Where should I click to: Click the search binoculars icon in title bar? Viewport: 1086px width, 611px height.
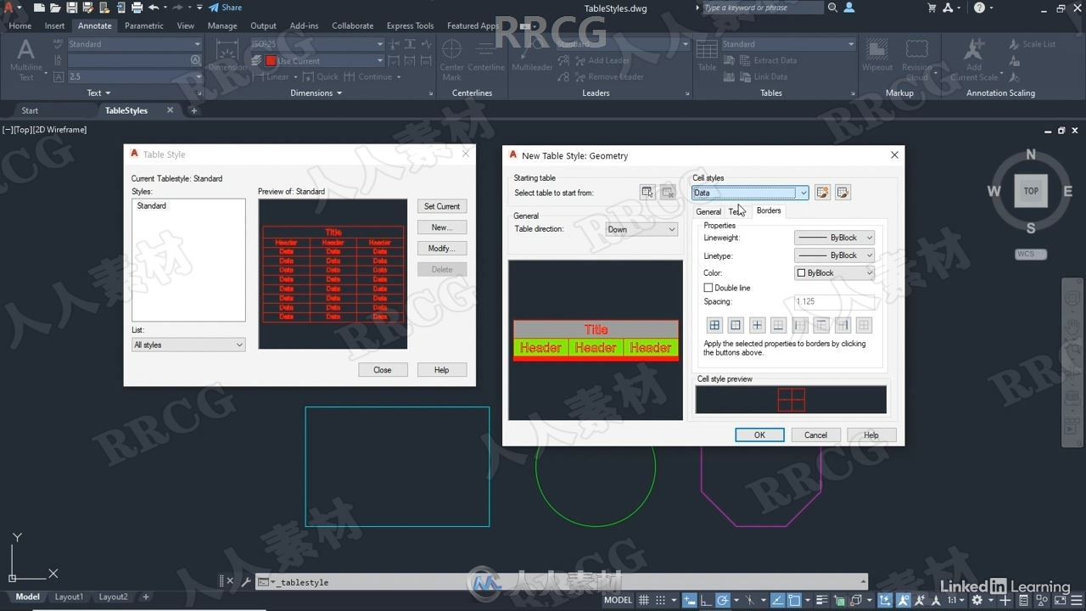coord(832,8)
